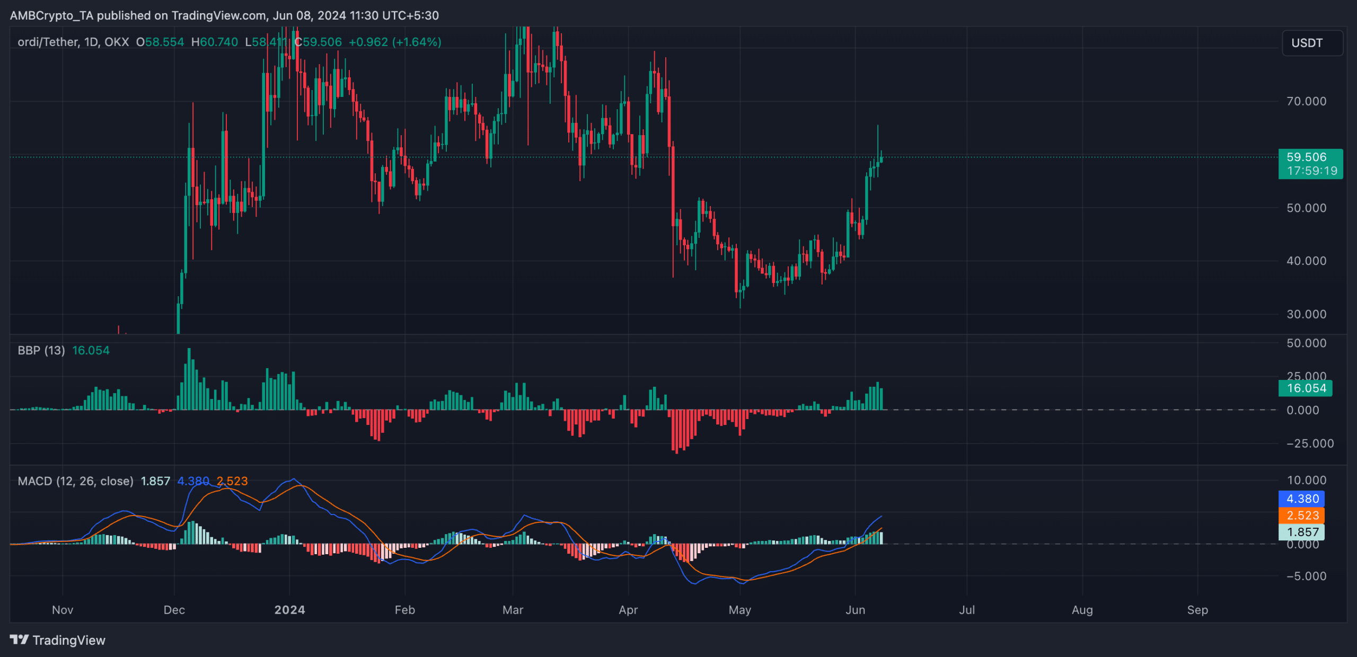Click the 30.000 price axis label
The width and height of the screenshot is (1357, 657).
[x=1307, y=314]
